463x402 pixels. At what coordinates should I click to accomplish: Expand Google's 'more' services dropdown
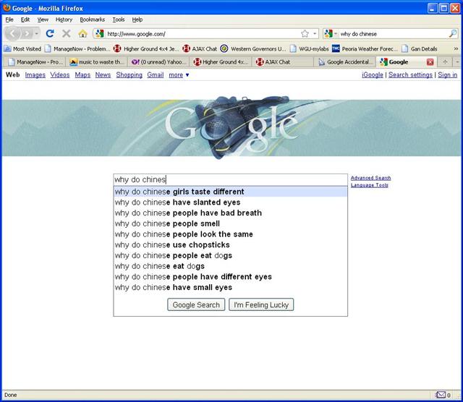pyautogui.click(x=179, y=74)
